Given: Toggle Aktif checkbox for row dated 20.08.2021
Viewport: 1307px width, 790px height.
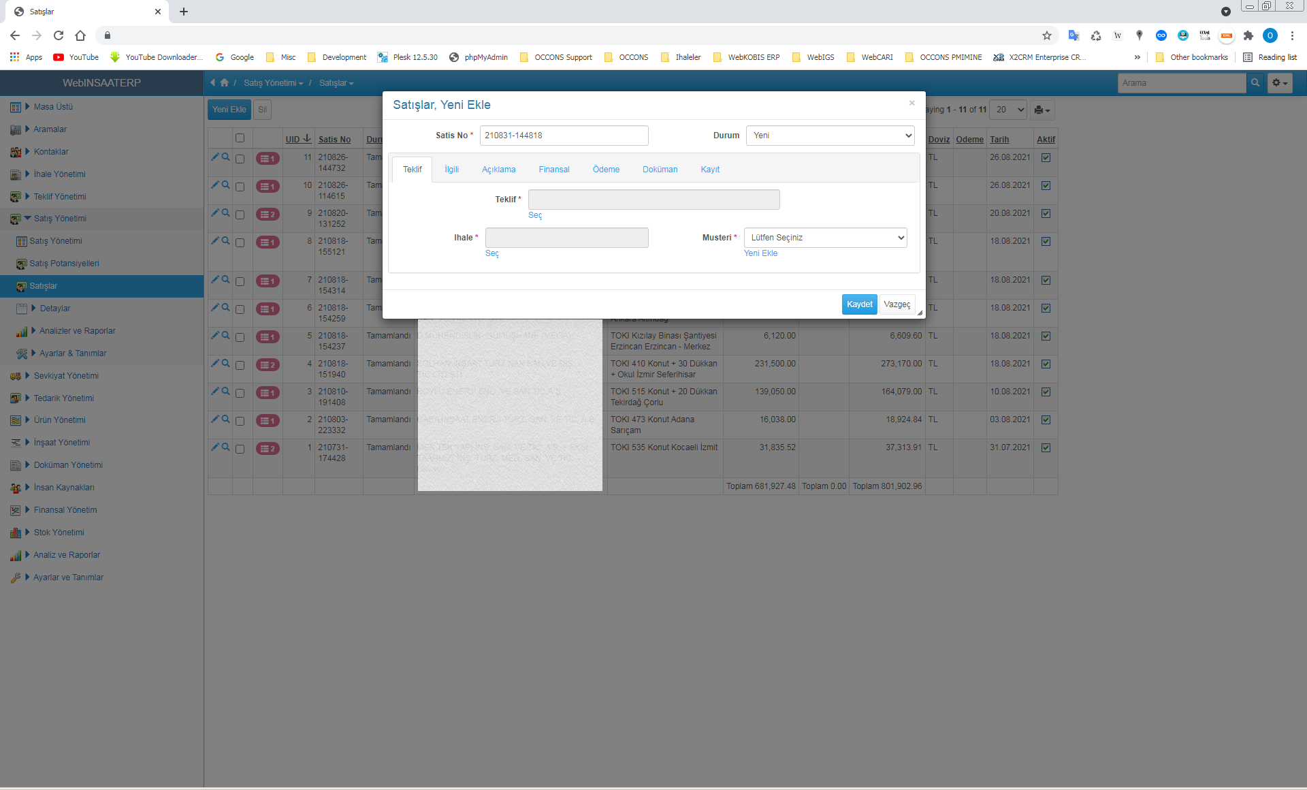Looking at the screenshot, I should point(1046,213).
